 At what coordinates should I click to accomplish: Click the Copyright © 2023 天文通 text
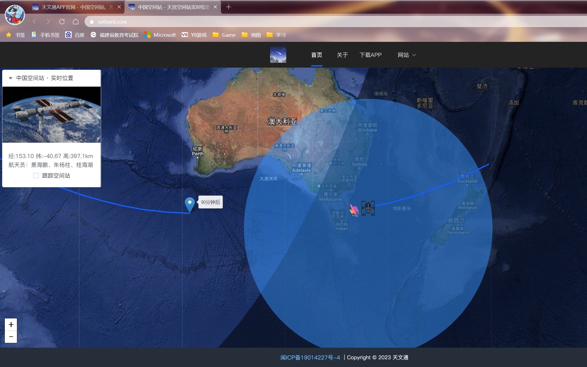click(x=377, y=357)
